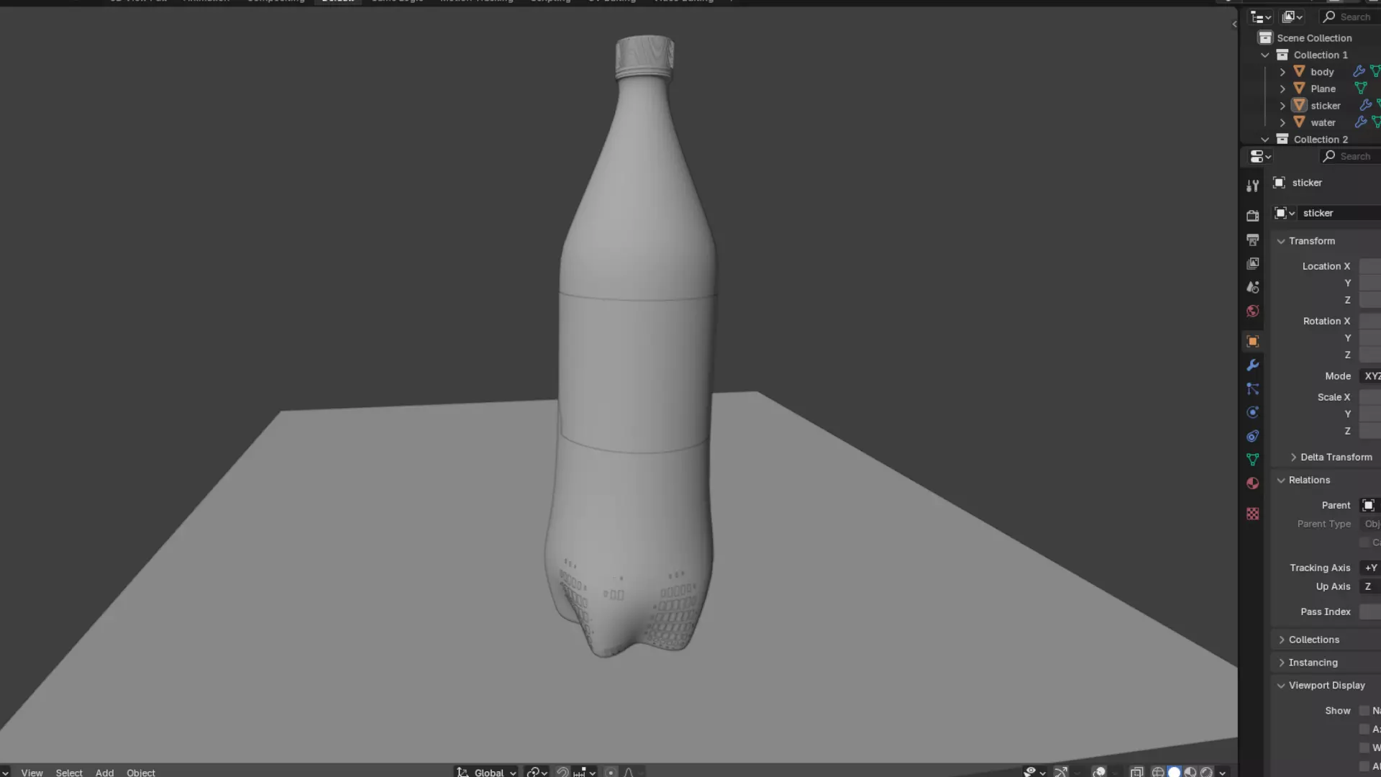Open the Scene properties tab
The image size is (1381, 777).
tap(1252, 287)
